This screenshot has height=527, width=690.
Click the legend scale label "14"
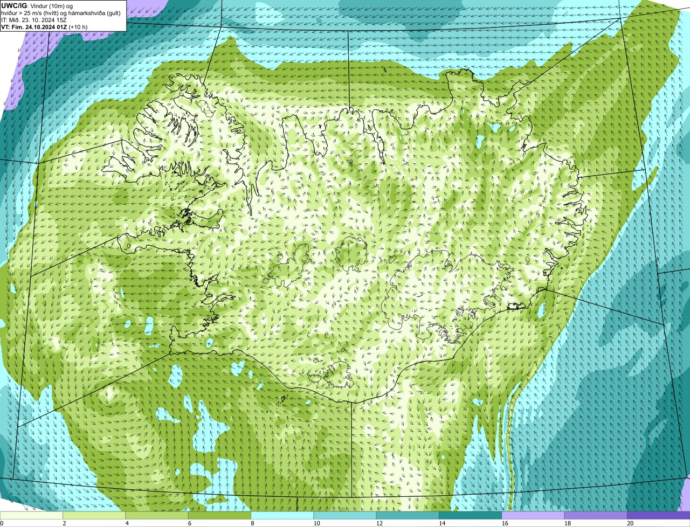pyautogui.click(x=441, y=523)
